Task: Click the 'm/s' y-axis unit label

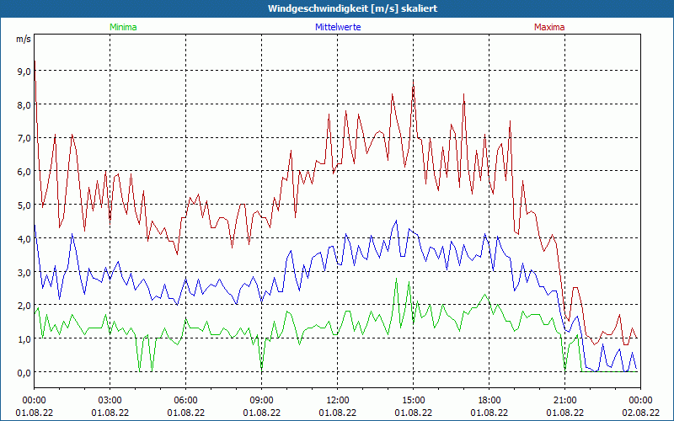Action: pyautogui.click(x=24, y=39)
